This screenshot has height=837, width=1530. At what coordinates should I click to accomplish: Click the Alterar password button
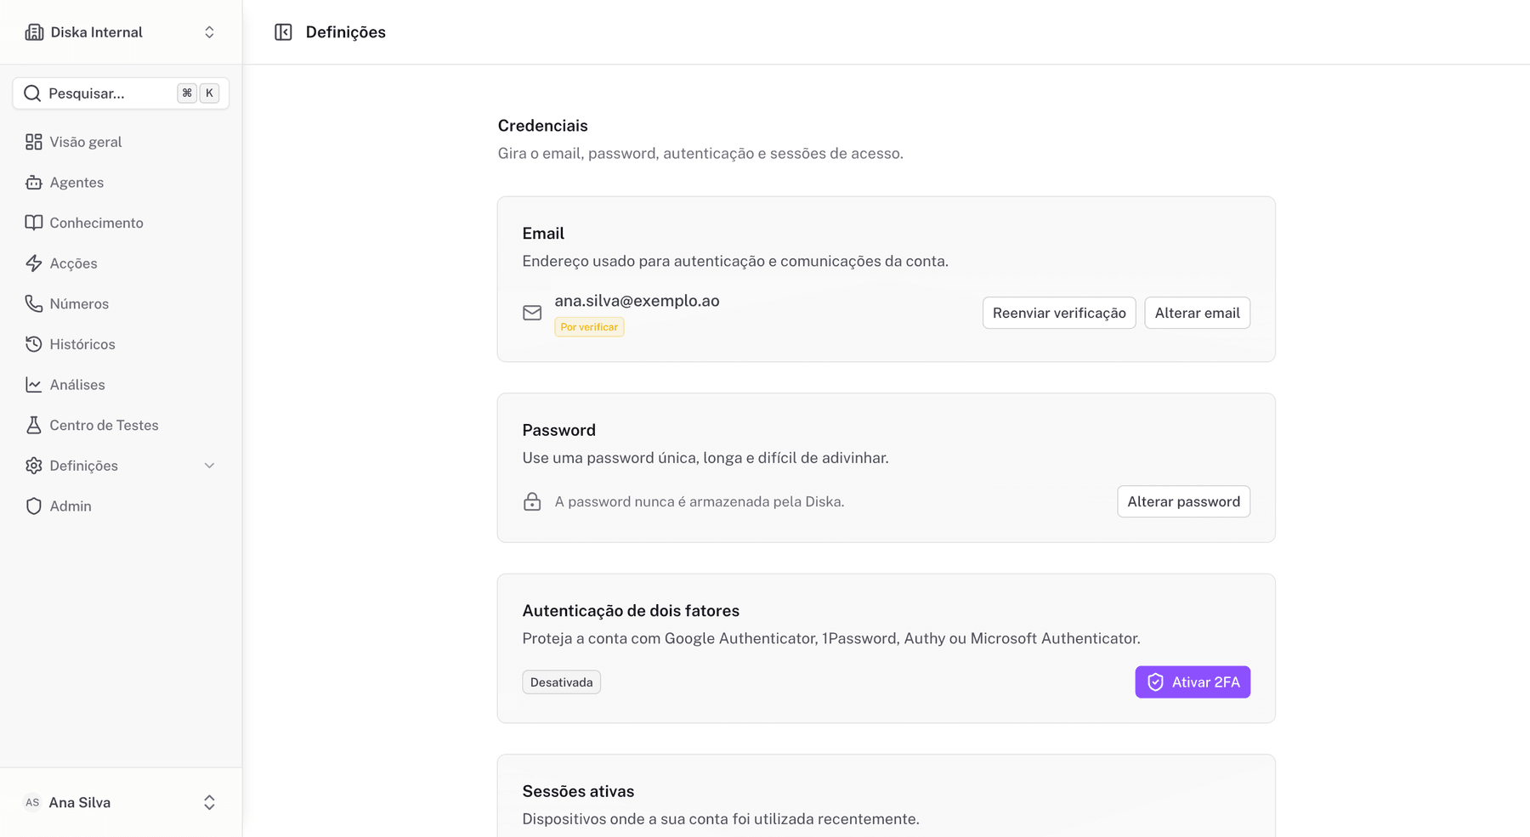1183,501
